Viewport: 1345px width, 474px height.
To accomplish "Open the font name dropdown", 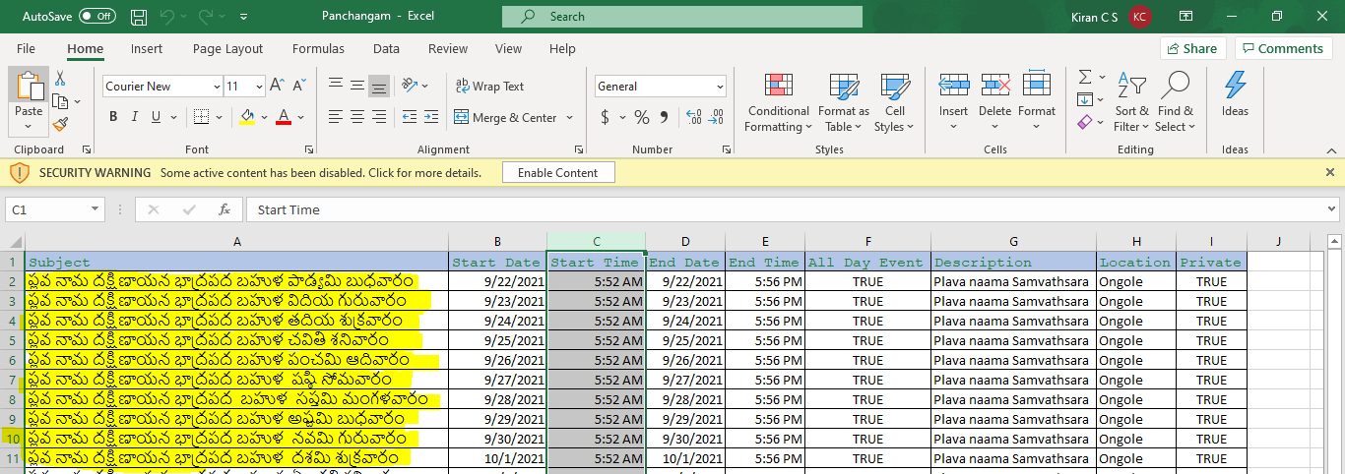I will click(x=217, y=87).
